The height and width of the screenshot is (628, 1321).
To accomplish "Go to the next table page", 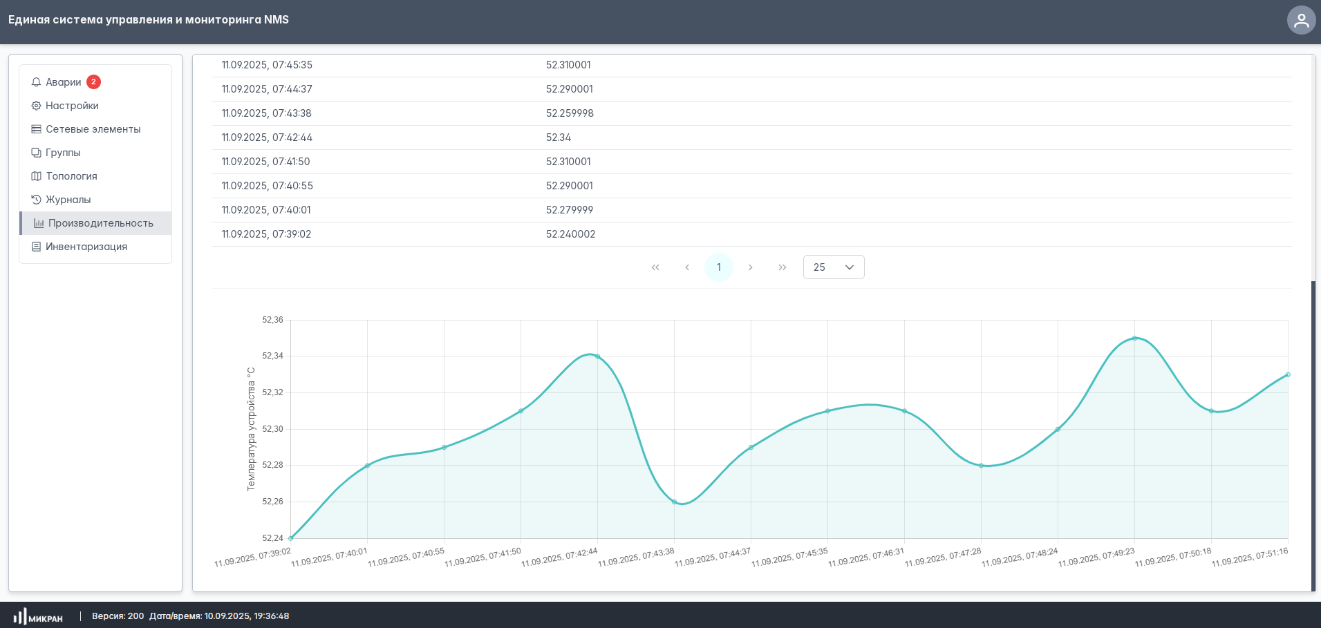I will pos(751,267).
